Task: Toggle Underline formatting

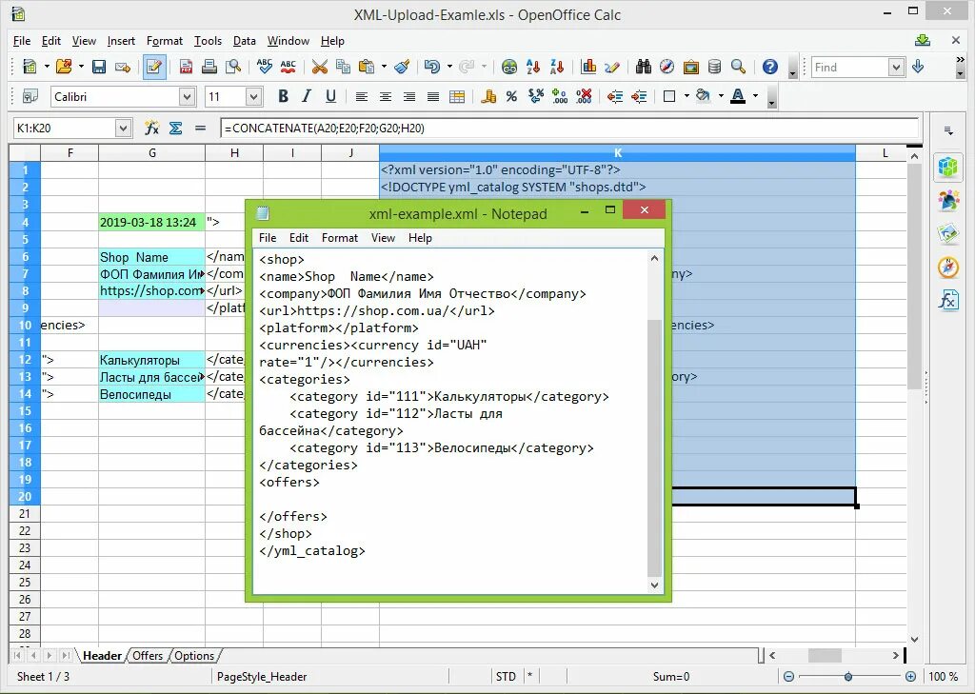Action: [330, 96]
